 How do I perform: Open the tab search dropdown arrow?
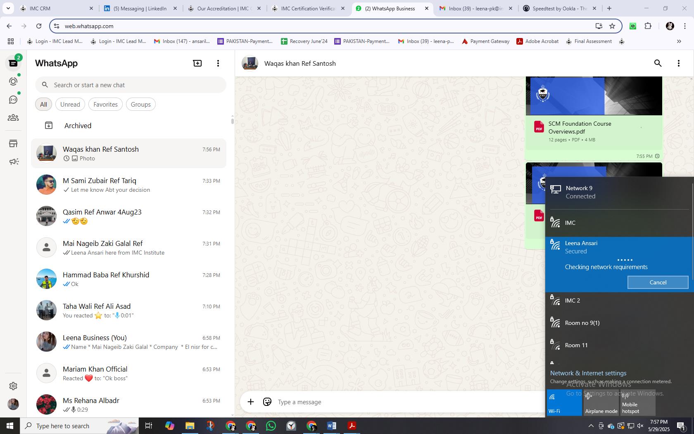8,8
